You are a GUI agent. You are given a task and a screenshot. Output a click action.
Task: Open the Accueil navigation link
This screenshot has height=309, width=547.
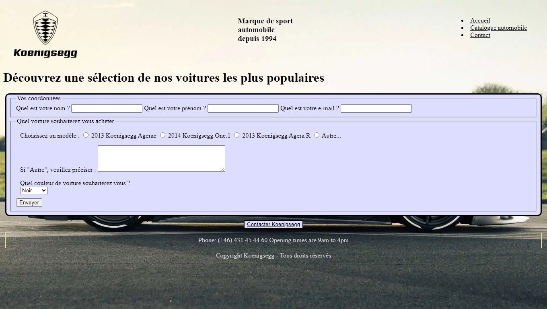point(480,21)
